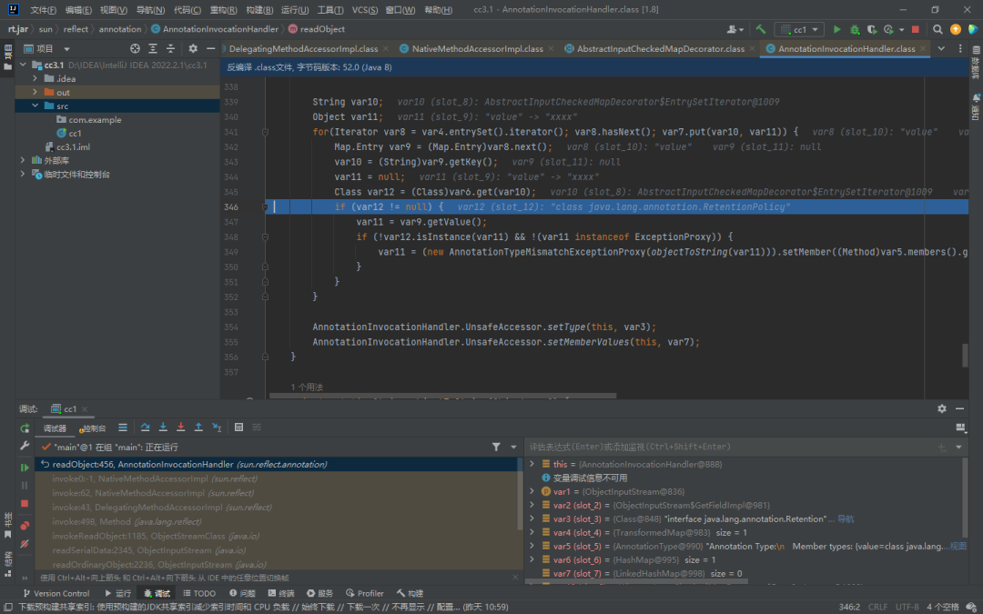Click Step Out in the debugger toolbar
Screen dimensions: 983x614
(x=198, y=428)
